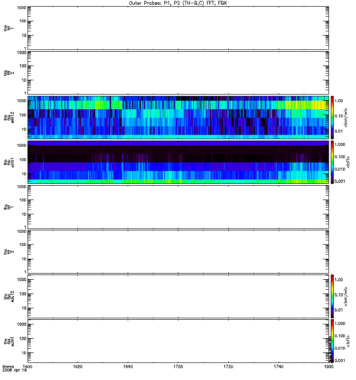Screen dimensions: 356x380
Task: Click the "1640" time axis label
Action: pyautogui.click(x=128, y=366)
